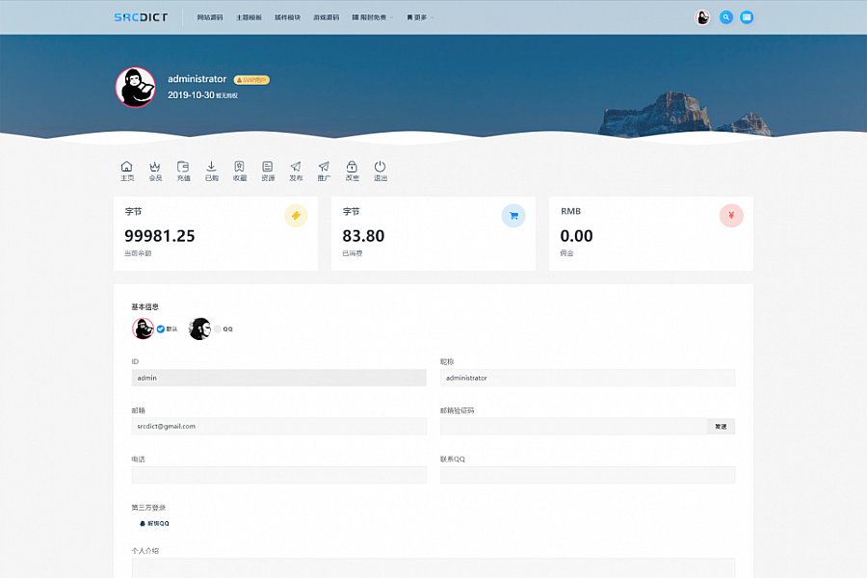Image resolution: width=867 pixels, height=578 pixels.
Task: Click the 解绑QQ link
Action: [154, 523]
